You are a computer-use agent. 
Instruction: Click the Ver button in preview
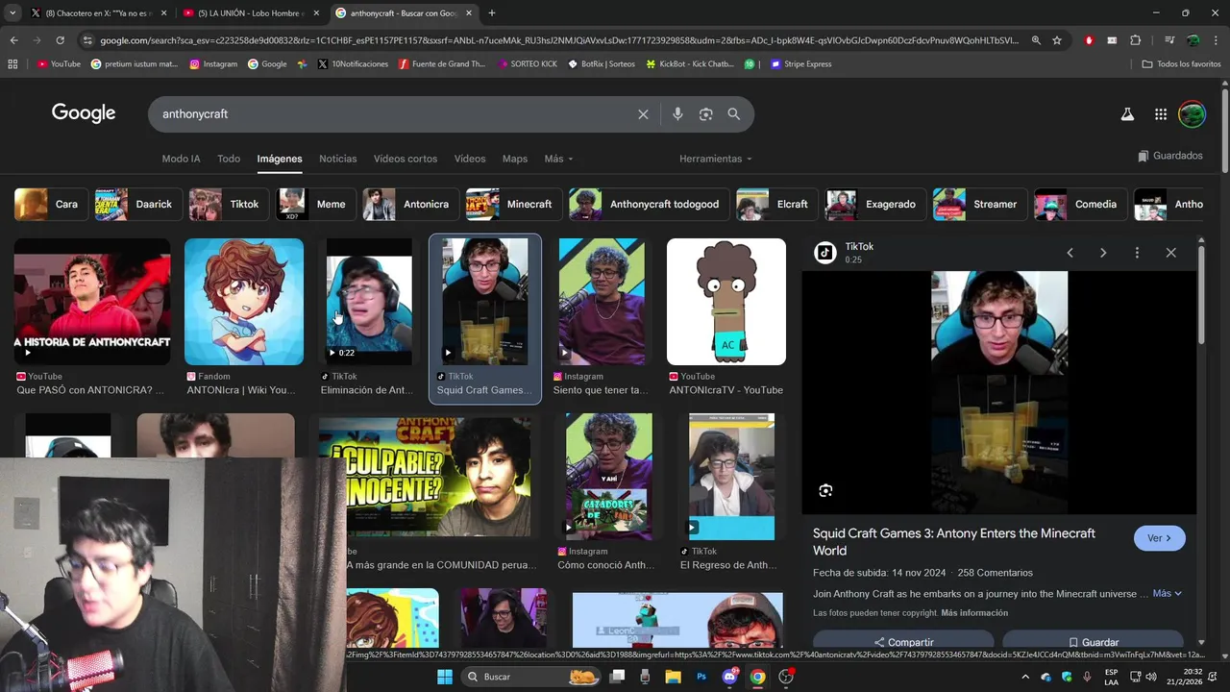pos(1160,538)
